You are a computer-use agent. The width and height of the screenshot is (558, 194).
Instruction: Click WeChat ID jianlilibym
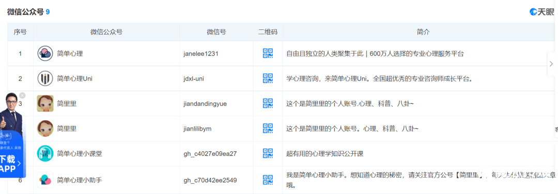197,128
